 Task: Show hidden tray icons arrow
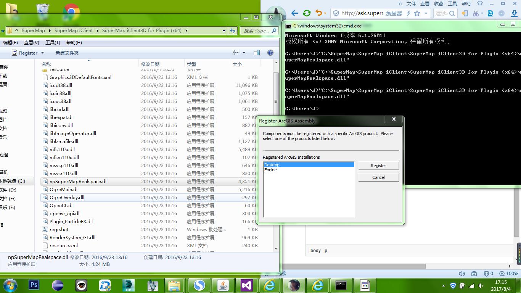point(444,286)
